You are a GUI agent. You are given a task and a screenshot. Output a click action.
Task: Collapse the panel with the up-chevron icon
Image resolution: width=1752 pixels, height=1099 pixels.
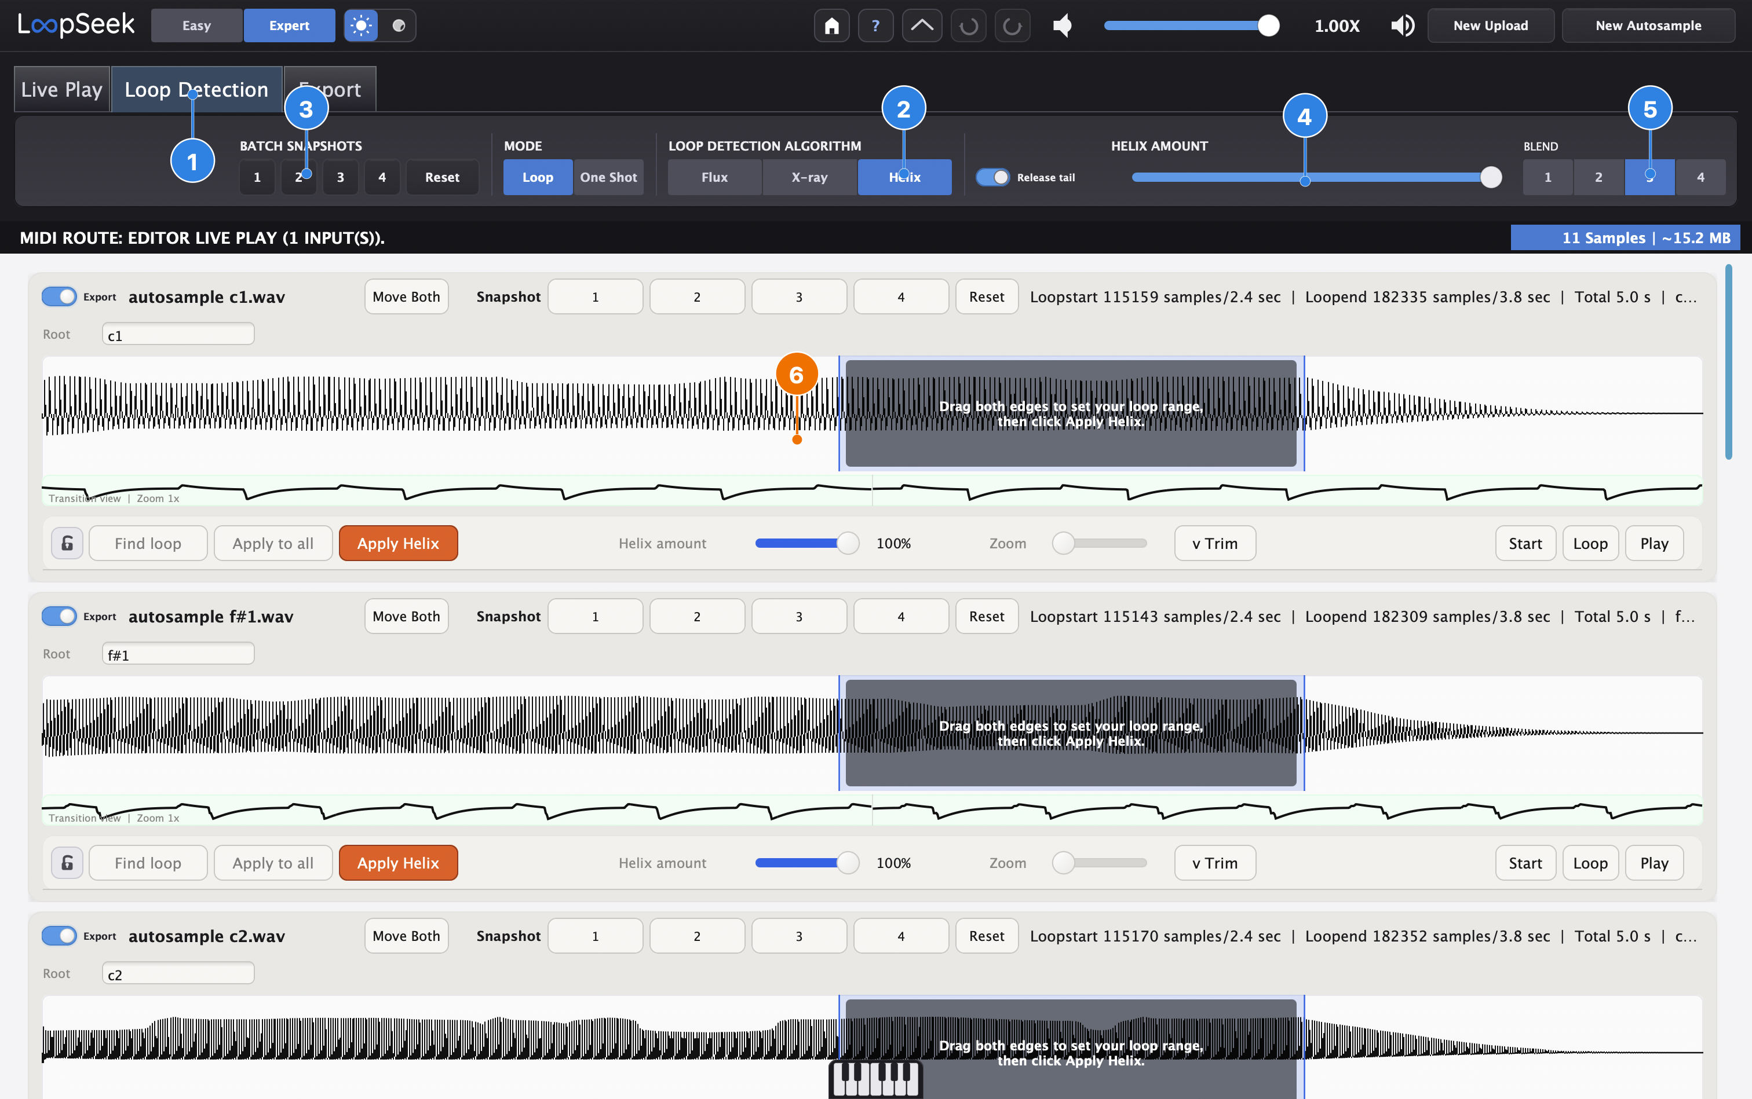[x=921, y=25]
